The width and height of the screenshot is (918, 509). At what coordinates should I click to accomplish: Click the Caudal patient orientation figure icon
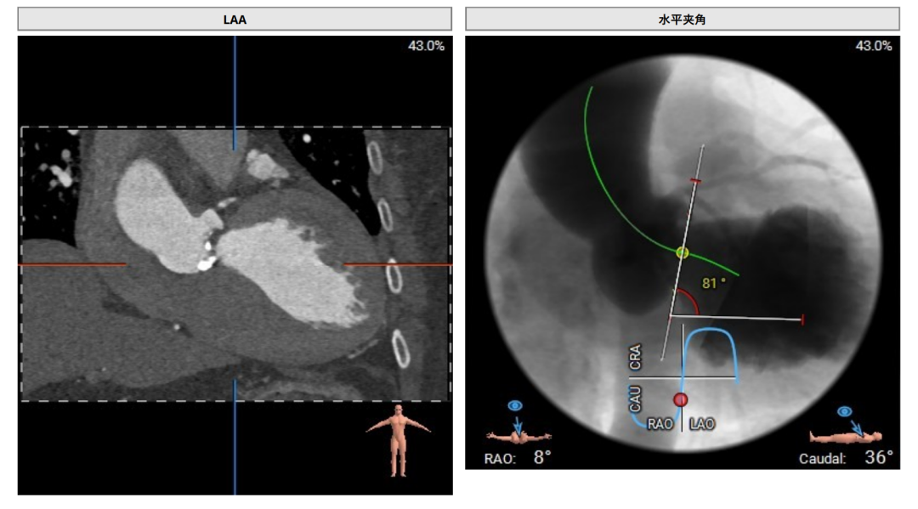846,437
